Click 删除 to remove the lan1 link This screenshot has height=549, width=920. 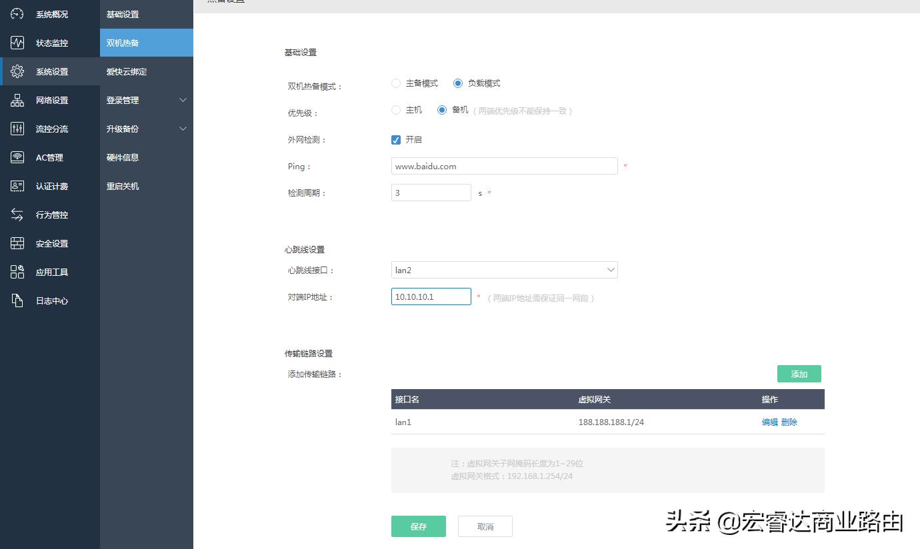789,422
